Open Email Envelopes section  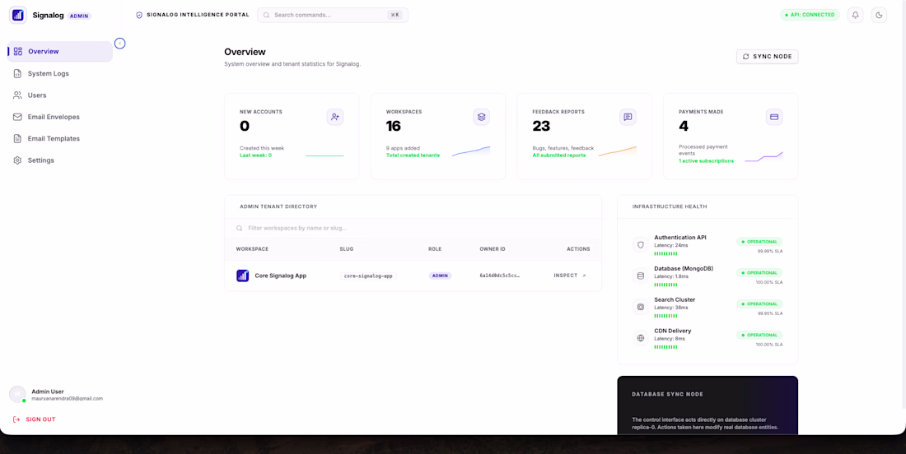(x=59, y=117)
